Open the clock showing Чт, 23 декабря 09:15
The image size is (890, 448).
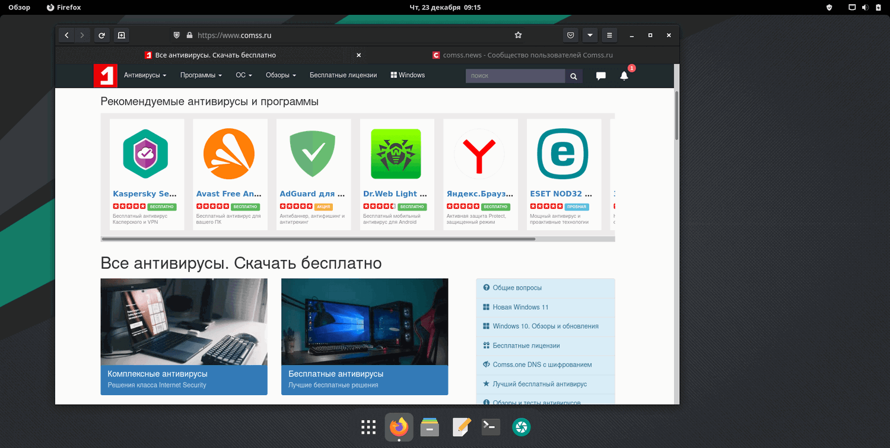tap(445, 7)
